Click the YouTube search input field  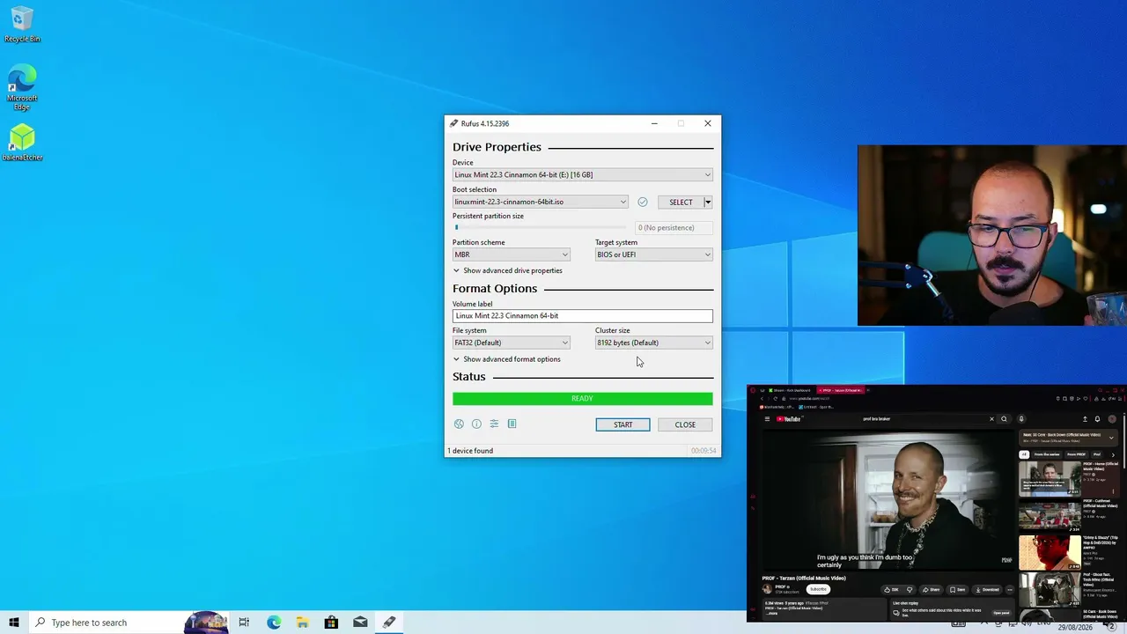tap(924, 419)
